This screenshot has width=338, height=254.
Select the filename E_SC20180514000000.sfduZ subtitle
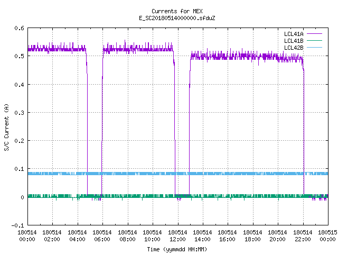(x=177, y=18)
